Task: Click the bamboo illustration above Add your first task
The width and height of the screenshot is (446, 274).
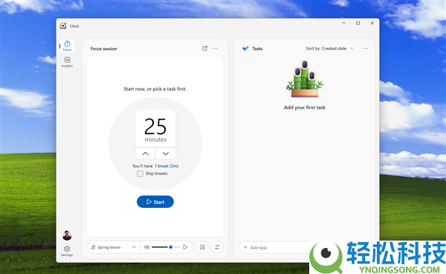Action: point(305,79)
